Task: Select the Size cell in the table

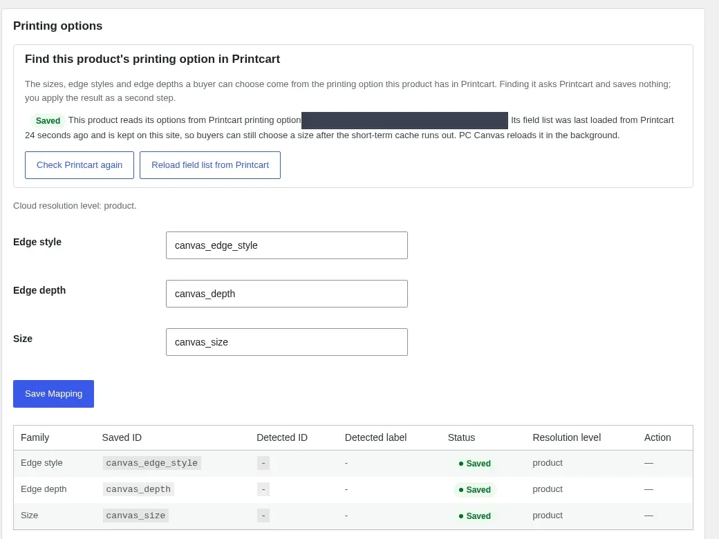Action: [29, 516]
